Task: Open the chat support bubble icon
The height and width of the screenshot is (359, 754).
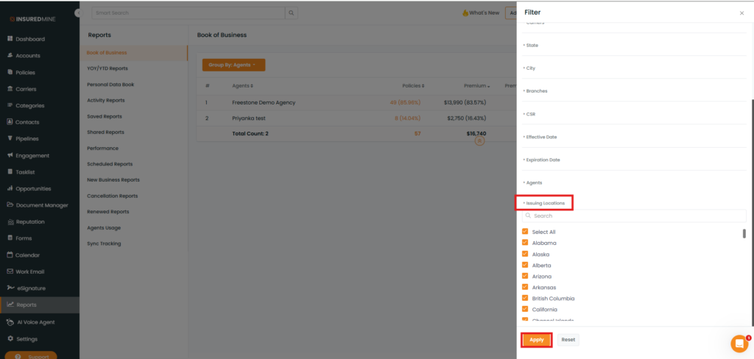Action: (x=739, y=344)
